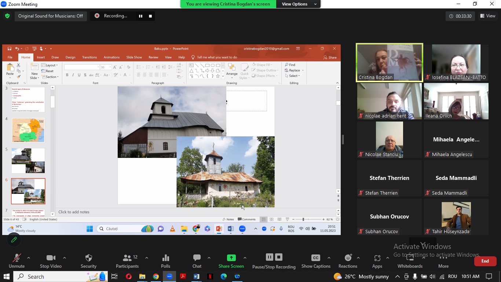Open the Reactions smiley menu
This screenshot has width=501, height=282.
[x=348, y=261]
